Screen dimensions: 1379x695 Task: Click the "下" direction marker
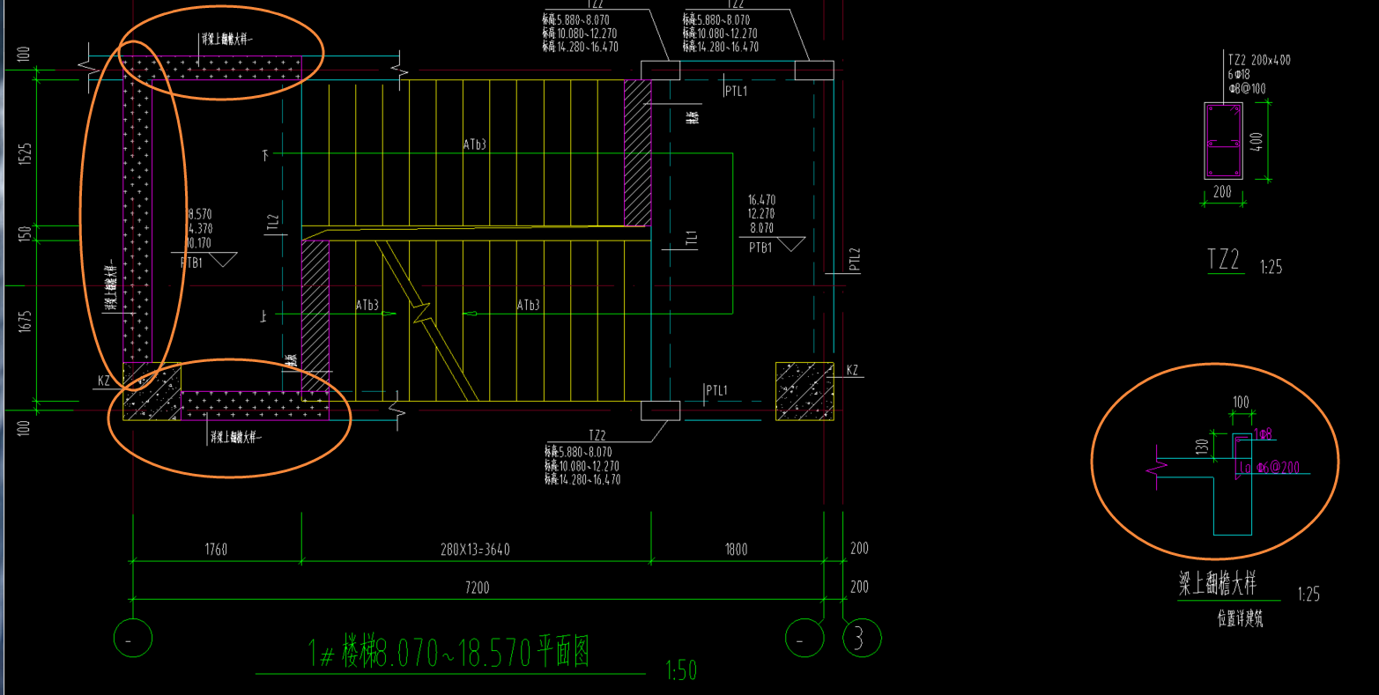264,154
